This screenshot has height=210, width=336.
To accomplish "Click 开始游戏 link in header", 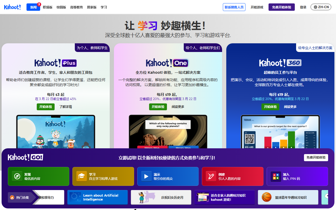I will tap(257, 7).
